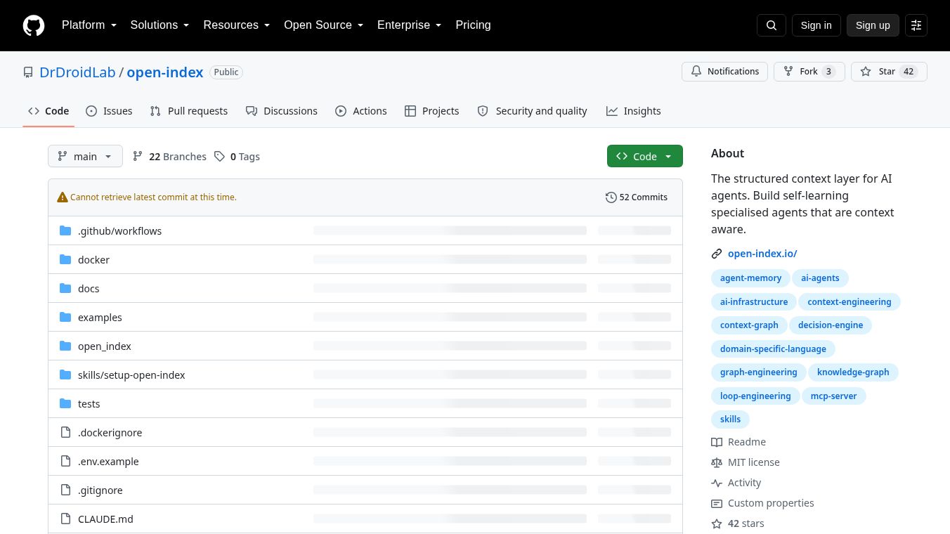Switch to the Security and quality tab
The width and height of the screenshot is (950, 534).
click(x=532, y=111)
